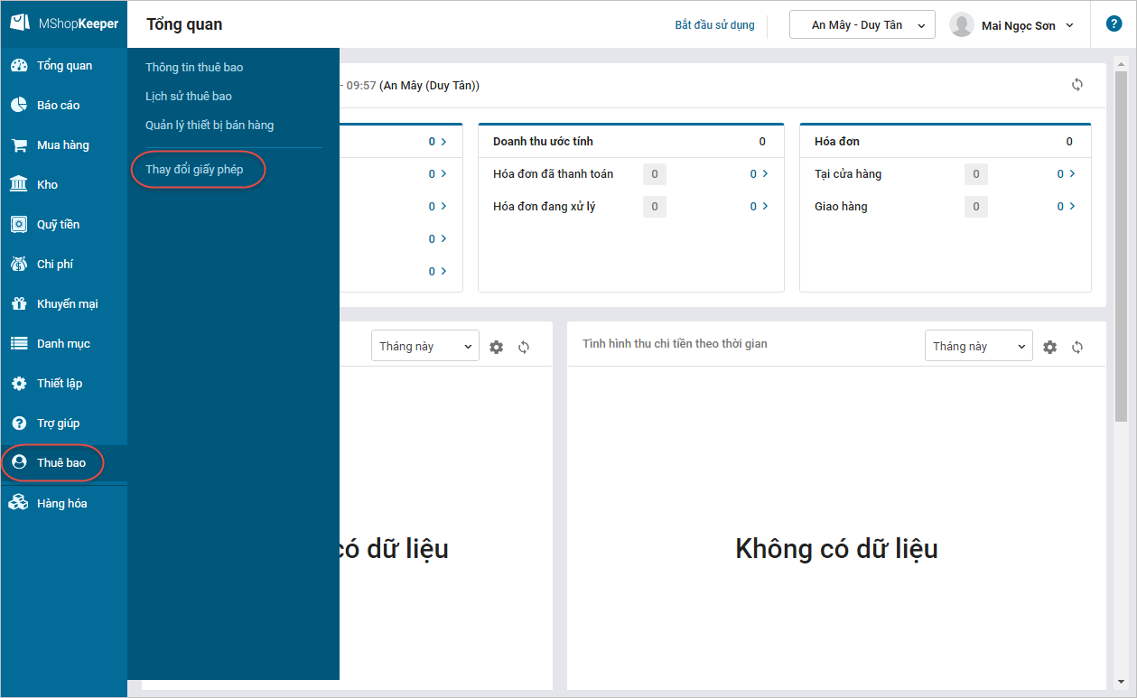Click Hóa đơn đã thanh toán count badge
The image size is (1137, 698).
click(655, 174)
